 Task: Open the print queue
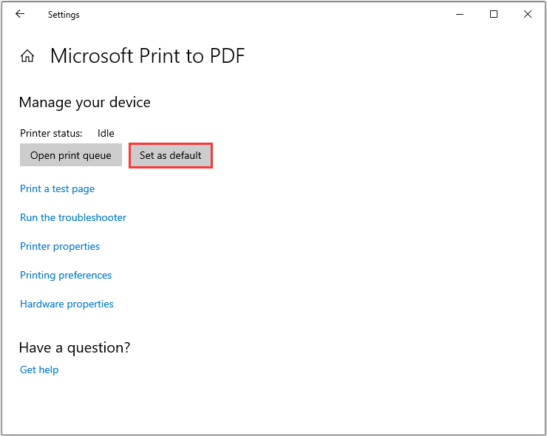71,155
